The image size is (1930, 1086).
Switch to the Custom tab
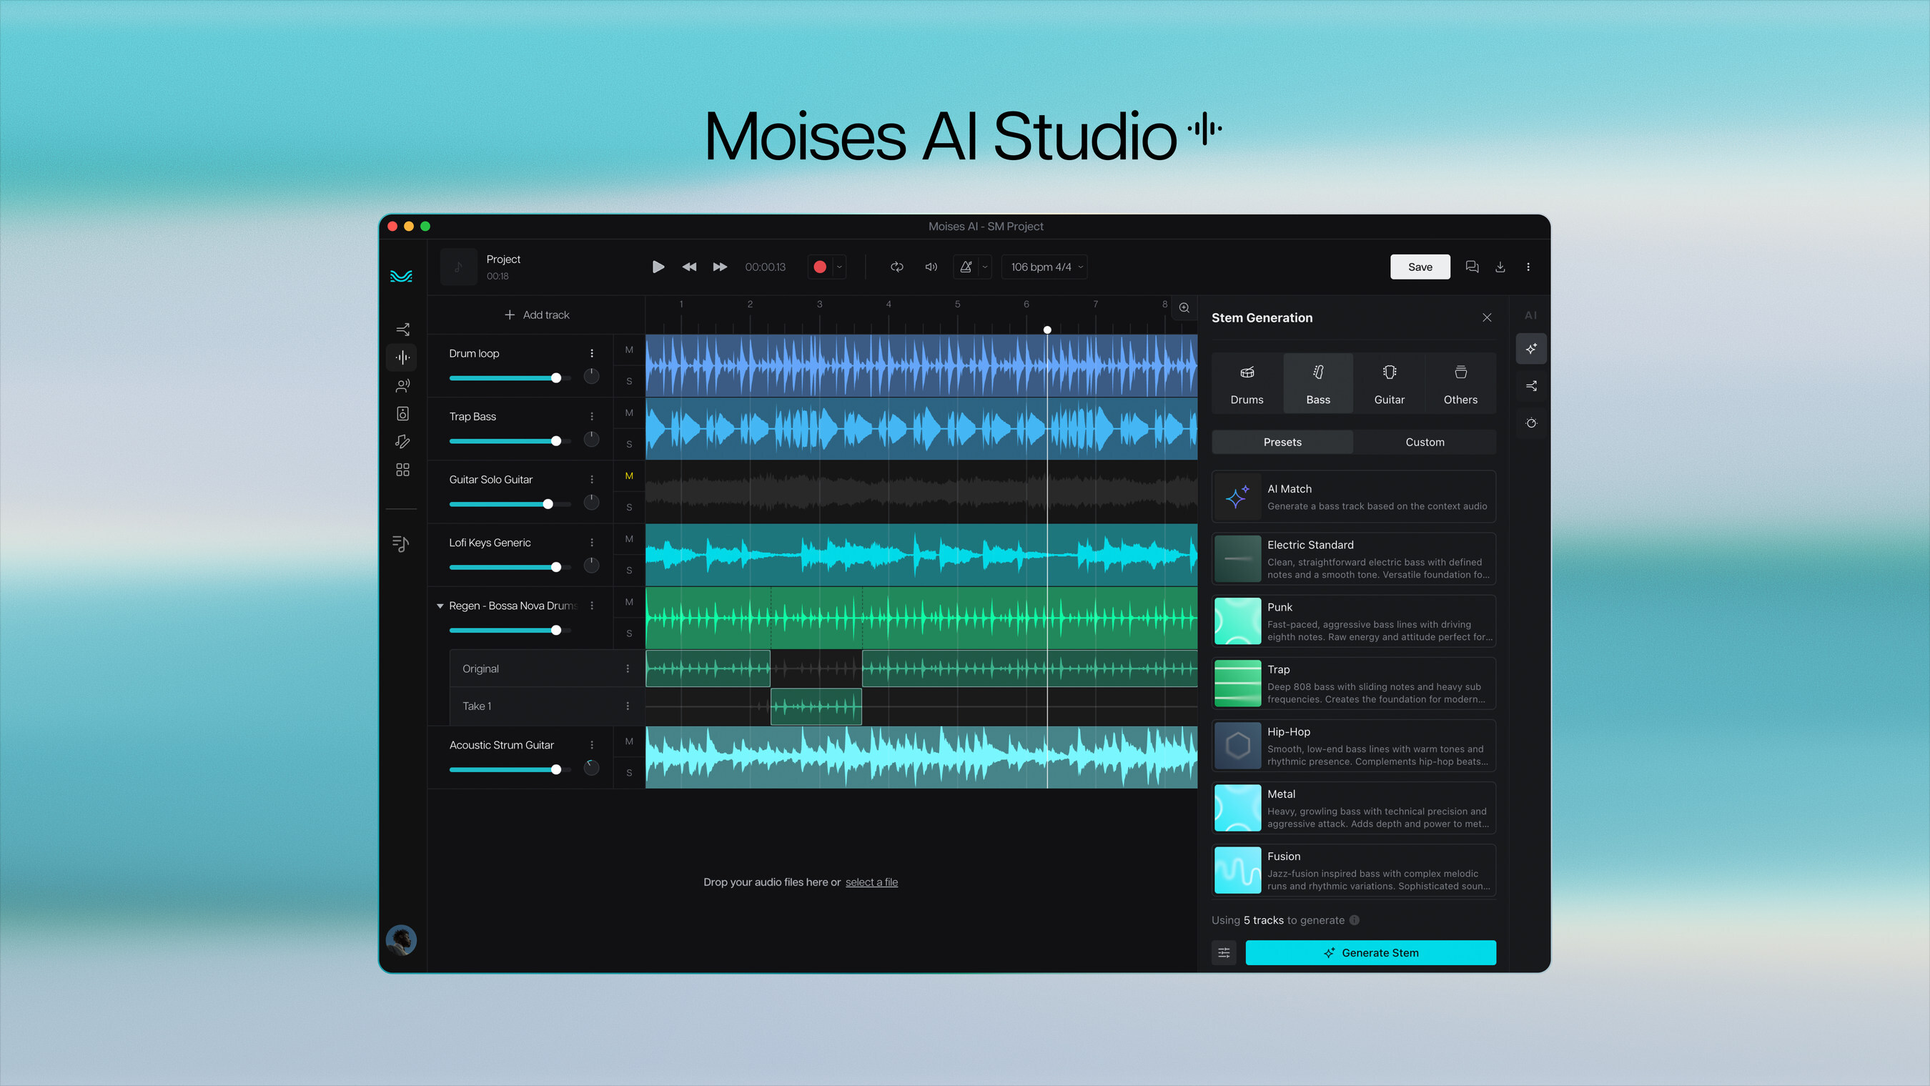[x=1425, y=443]
